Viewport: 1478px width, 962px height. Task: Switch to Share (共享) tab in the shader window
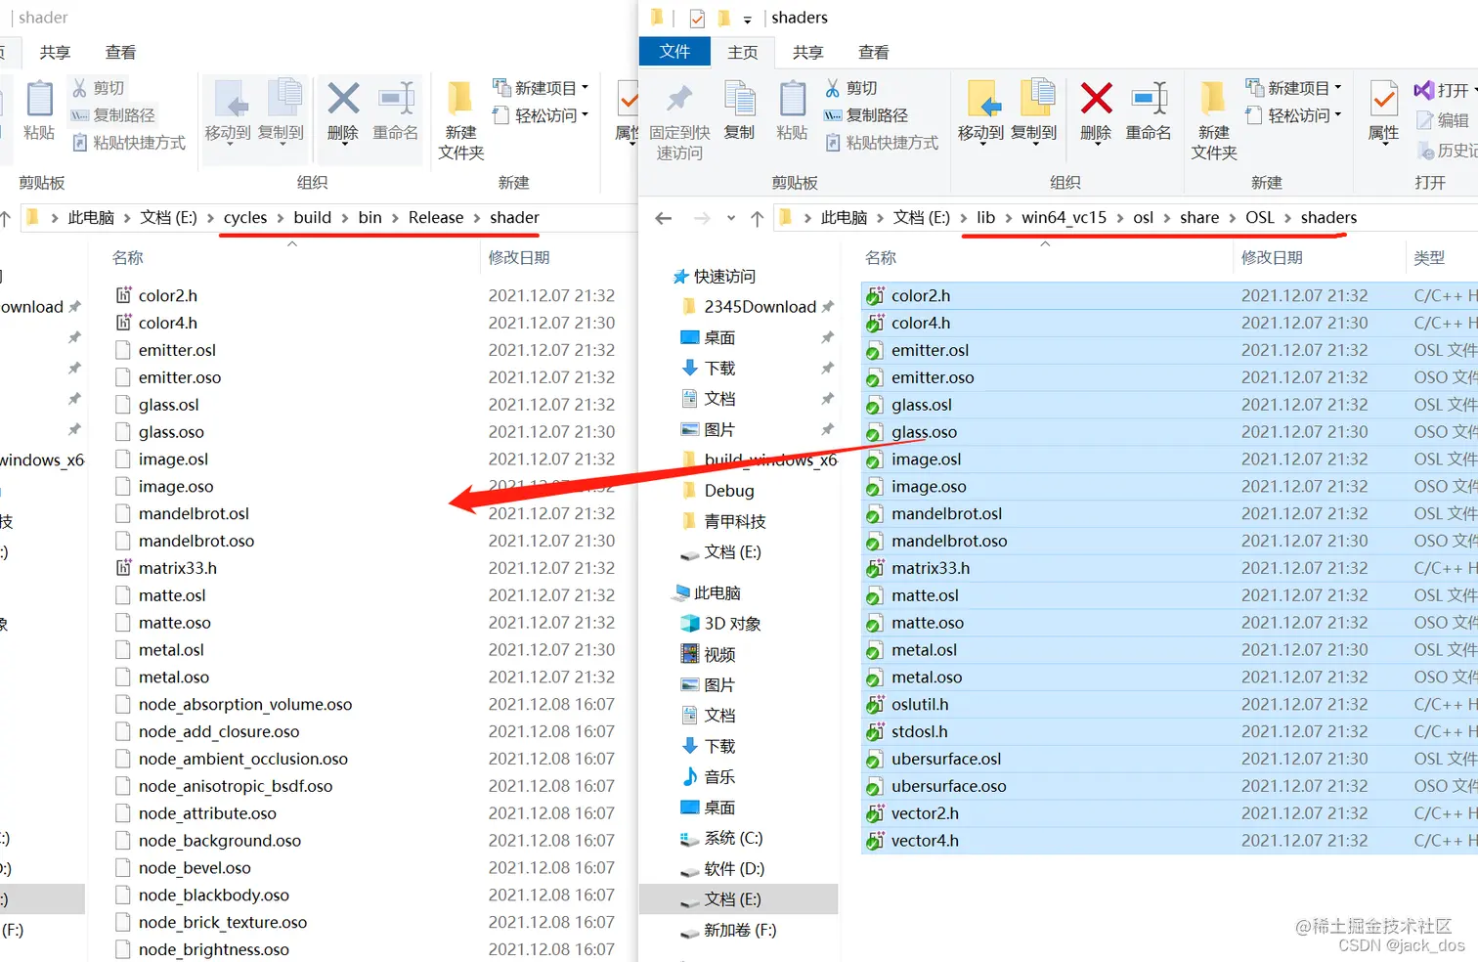[x=56, y=53]
